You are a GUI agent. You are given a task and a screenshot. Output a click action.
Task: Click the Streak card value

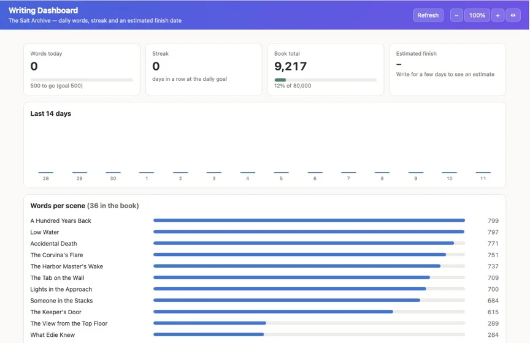pos(156,66)
